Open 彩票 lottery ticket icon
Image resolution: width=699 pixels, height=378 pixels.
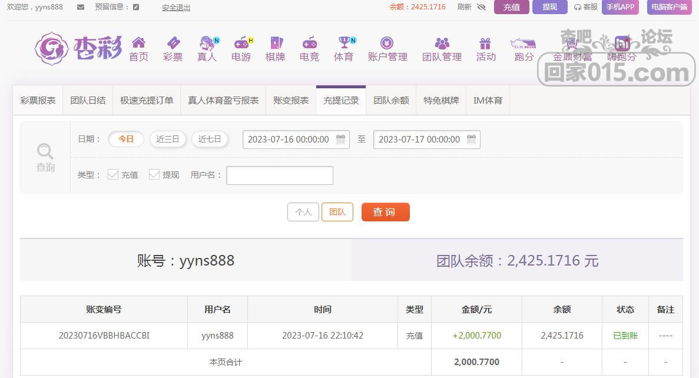point(173,43)
